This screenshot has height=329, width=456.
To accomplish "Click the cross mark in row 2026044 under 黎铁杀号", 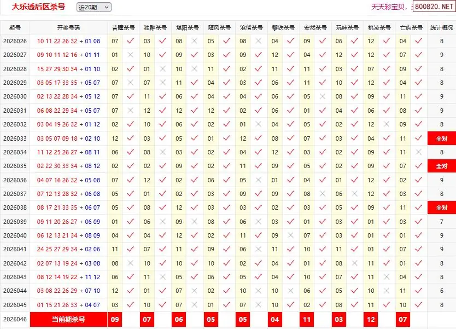I will click(290, 291).
